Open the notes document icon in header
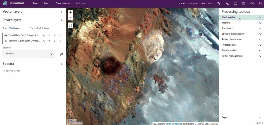Viewport: 264px width, 125px height. 244,3
